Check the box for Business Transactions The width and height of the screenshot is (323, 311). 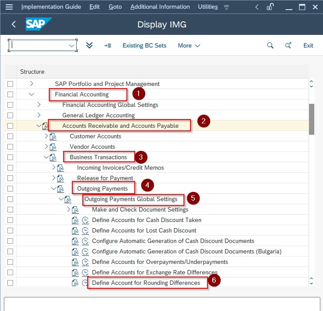coord(10,157)
